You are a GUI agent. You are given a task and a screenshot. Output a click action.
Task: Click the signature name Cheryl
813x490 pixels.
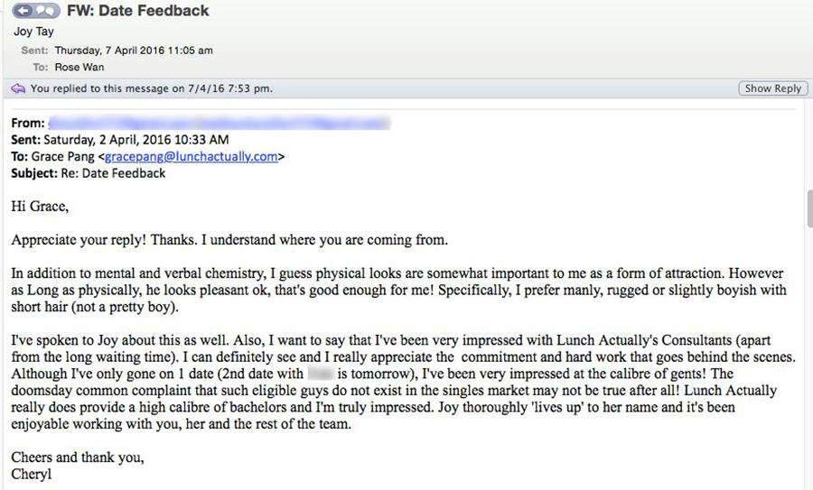click(33, 474)
